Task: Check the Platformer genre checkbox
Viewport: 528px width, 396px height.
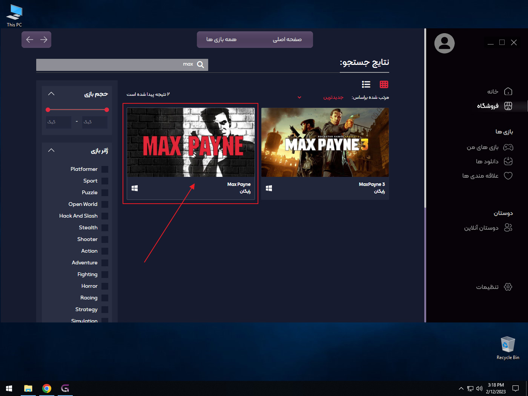Action: coord(105,169)
